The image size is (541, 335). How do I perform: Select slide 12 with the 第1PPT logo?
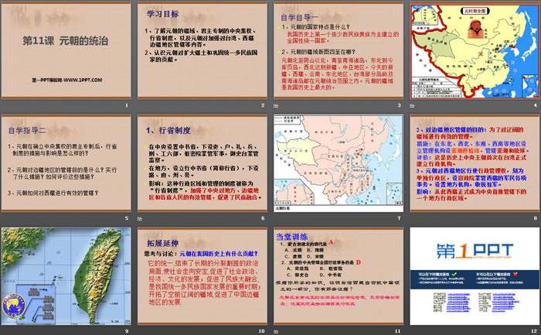475,276
